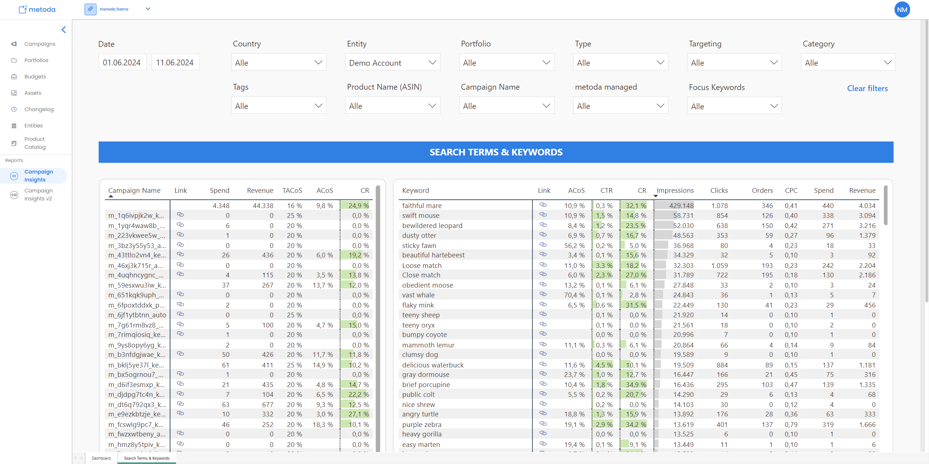Sort keyword table by Impressions header
The image size is (929, 464).
point(675,190)
